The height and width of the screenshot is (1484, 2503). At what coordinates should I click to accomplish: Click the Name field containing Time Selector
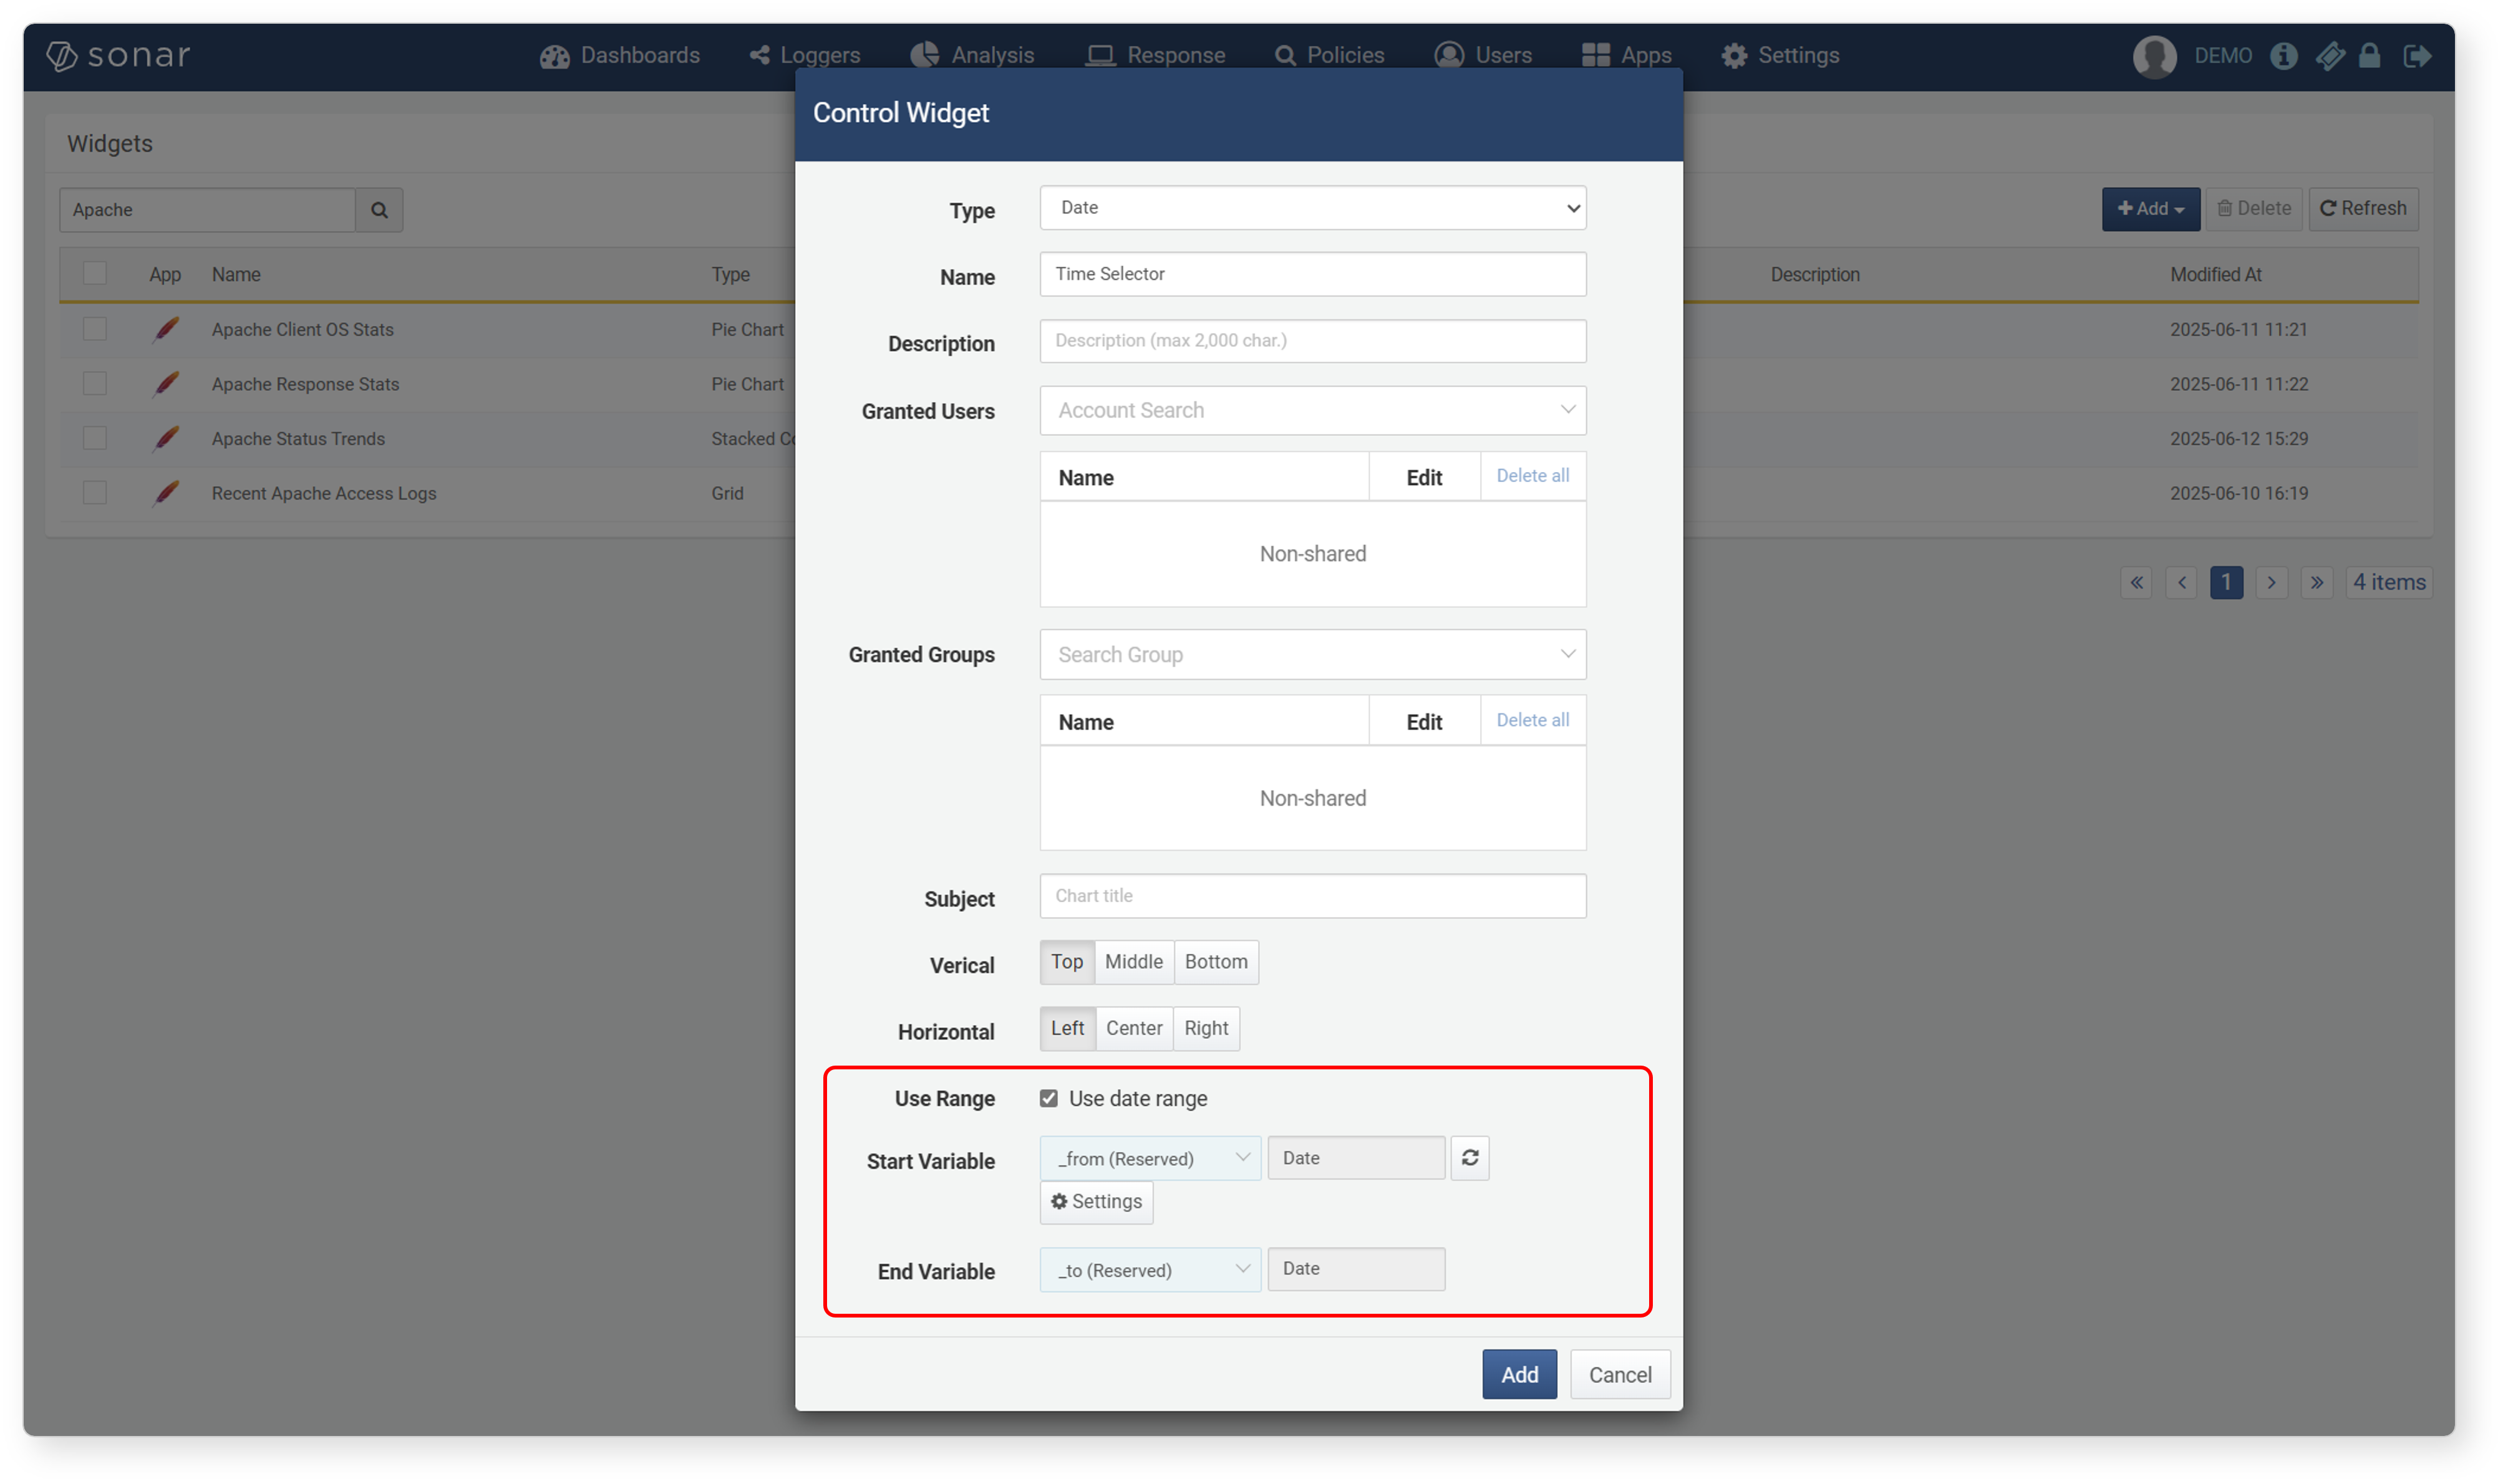tap(1312, 274)
